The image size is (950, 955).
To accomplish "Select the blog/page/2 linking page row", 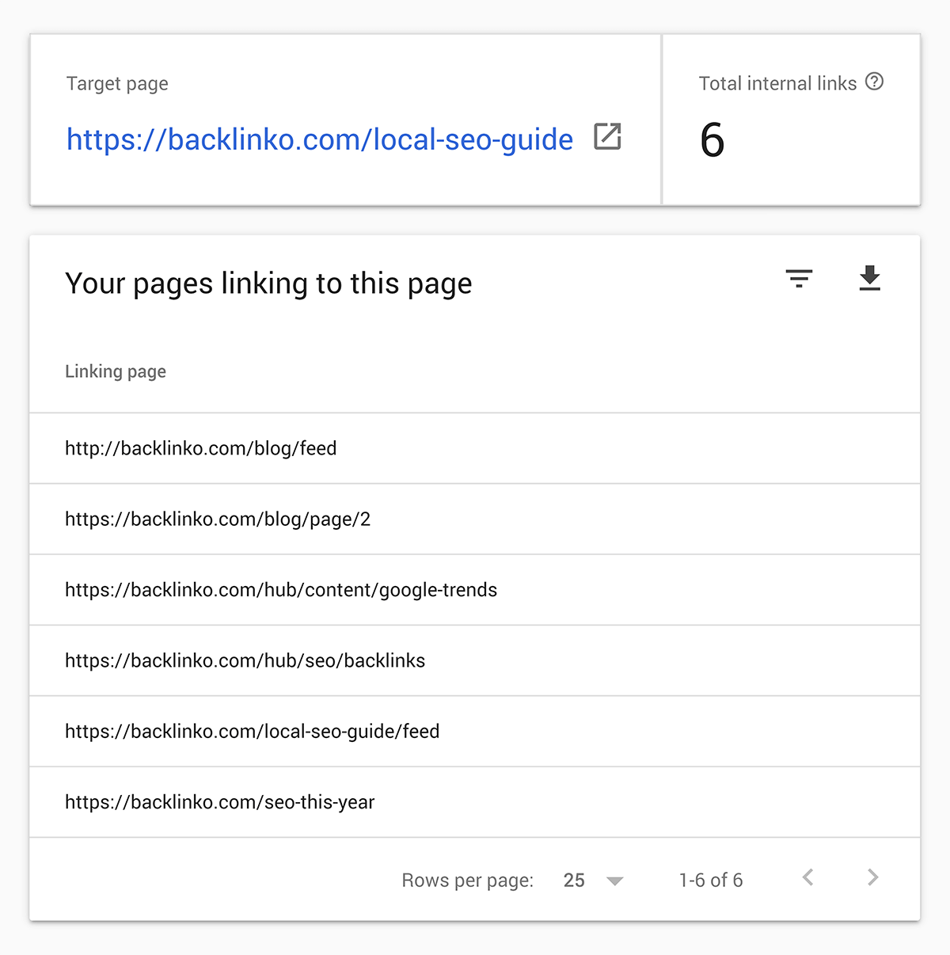I will tap(475, 519).
